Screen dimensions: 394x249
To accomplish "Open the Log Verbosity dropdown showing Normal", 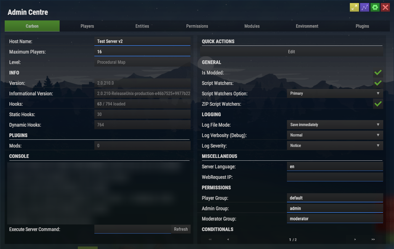I will click(335, 135).
